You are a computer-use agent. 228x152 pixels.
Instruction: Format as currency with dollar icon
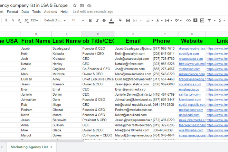pyautogui.click(x=6, y=20)
